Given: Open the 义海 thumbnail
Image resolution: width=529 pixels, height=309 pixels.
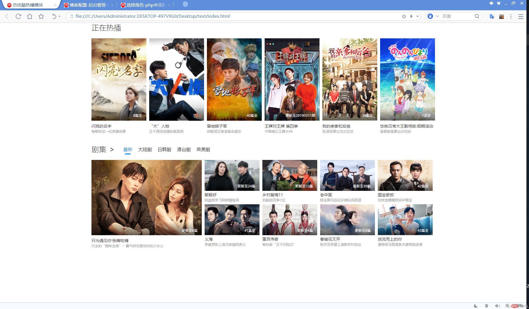Looking at the screenshot, I should click(232, 220).
